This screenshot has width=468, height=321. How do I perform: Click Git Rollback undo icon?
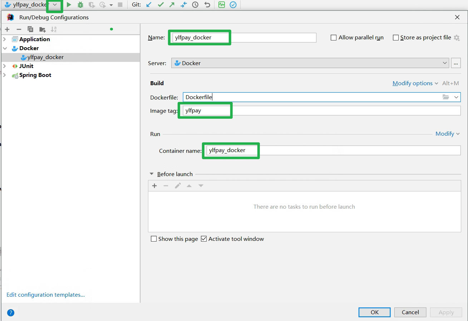[x=207, y=5]
